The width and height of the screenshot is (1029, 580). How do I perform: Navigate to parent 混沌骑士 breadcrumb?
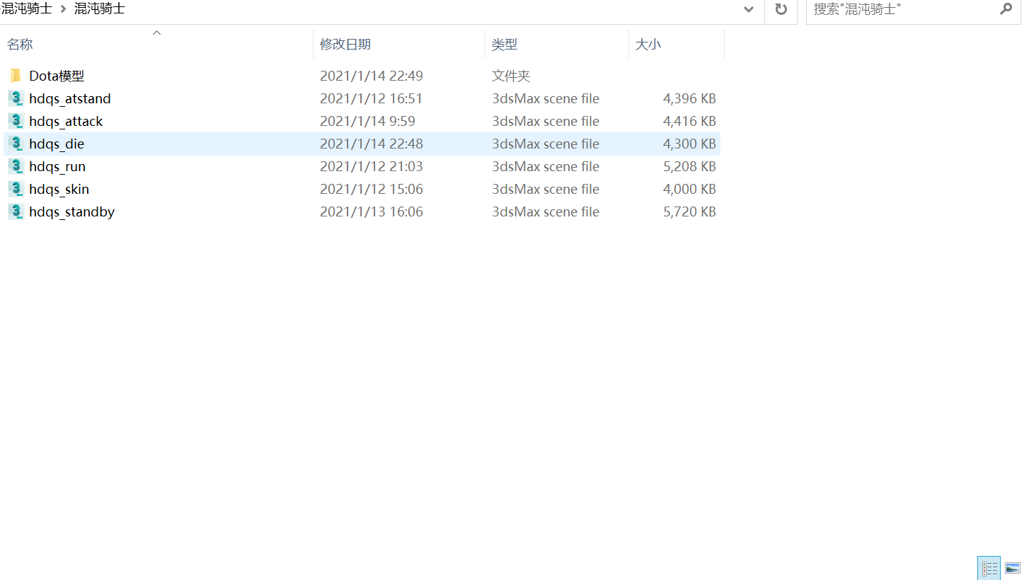click(x=27, y=9)
